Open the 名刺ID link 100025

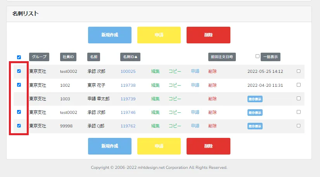point(128,72)
